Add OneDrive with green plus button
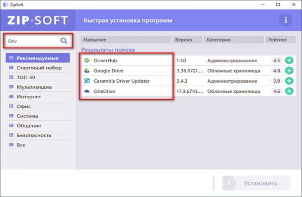 (289, 91)
